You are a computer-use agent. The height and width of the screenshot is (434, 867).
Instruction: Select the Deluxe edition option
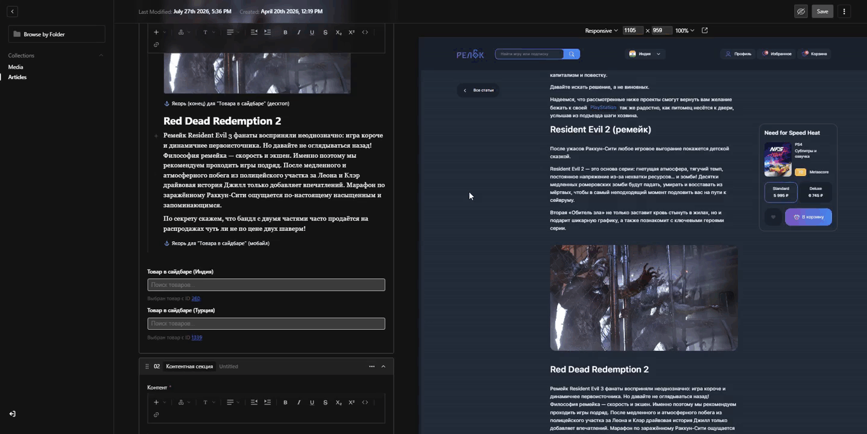pyautogui.click(x=815, y=192)
